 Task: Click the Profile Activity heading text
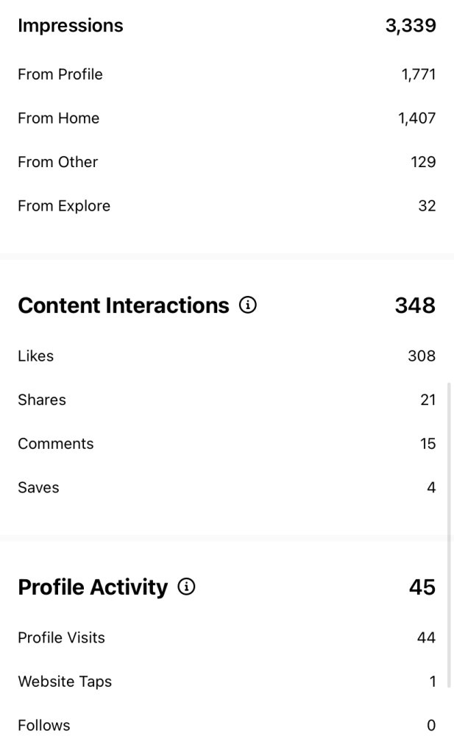93,587
